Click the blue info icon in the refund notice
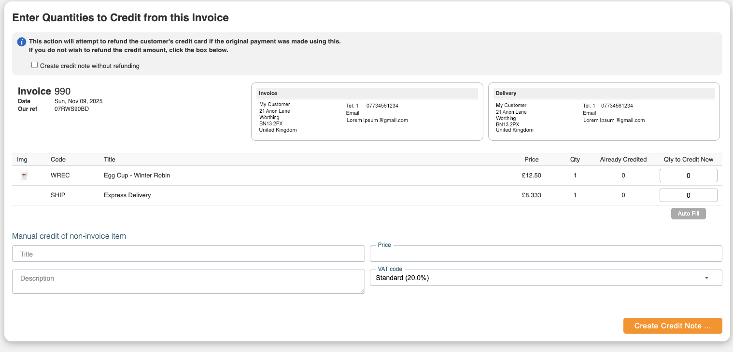 [x=22, y=42]
